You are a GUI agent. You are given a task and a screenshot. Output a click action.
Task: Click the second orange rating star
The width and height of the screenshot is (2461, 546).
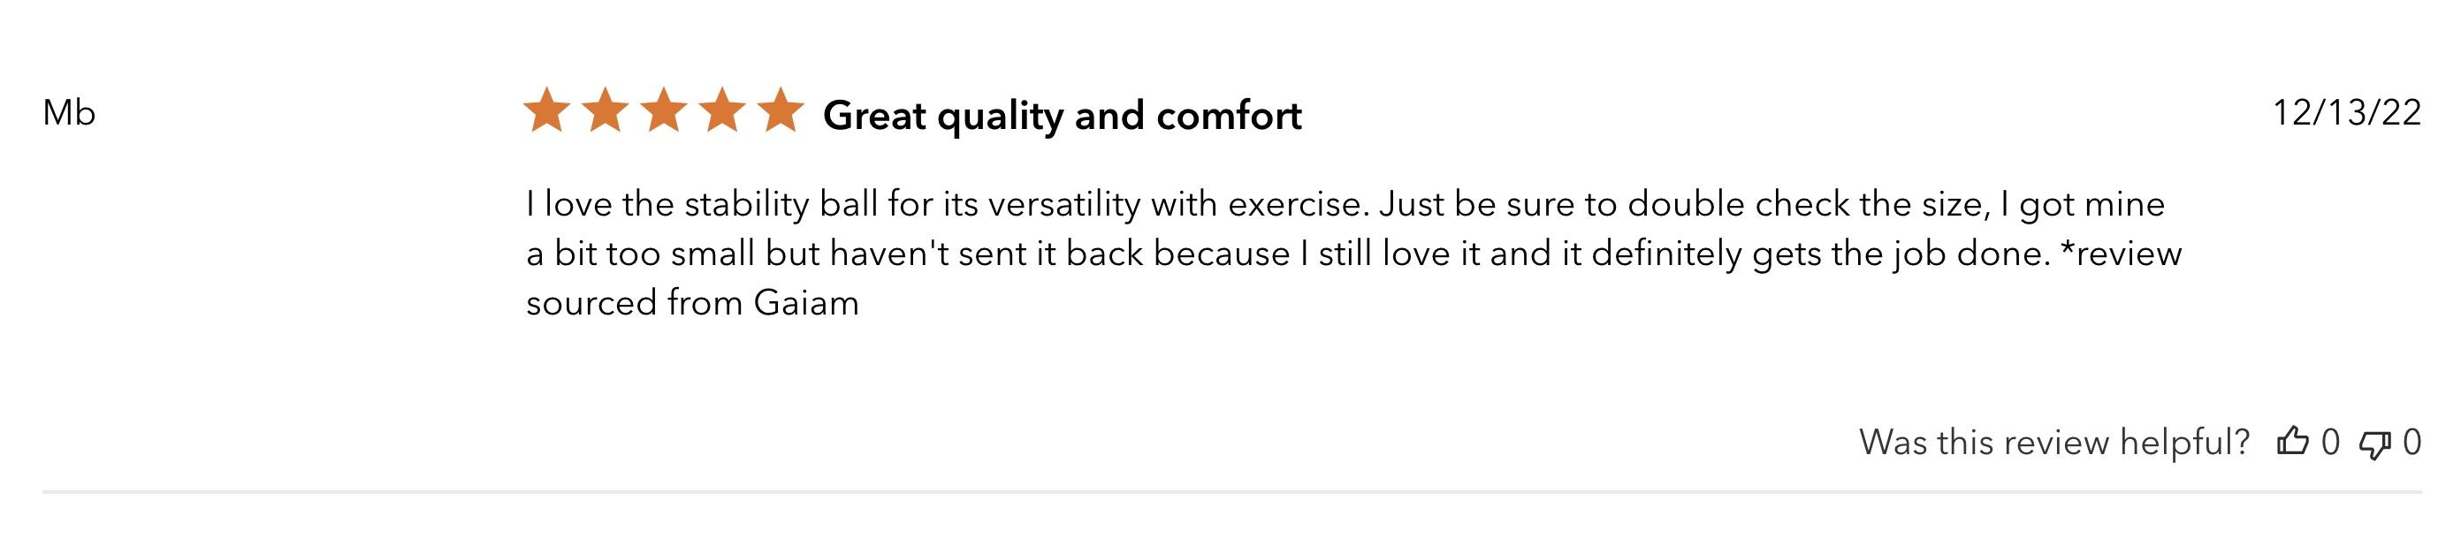coord(605,110)
